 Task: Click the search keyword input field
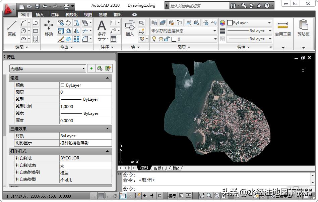(198, 6)
